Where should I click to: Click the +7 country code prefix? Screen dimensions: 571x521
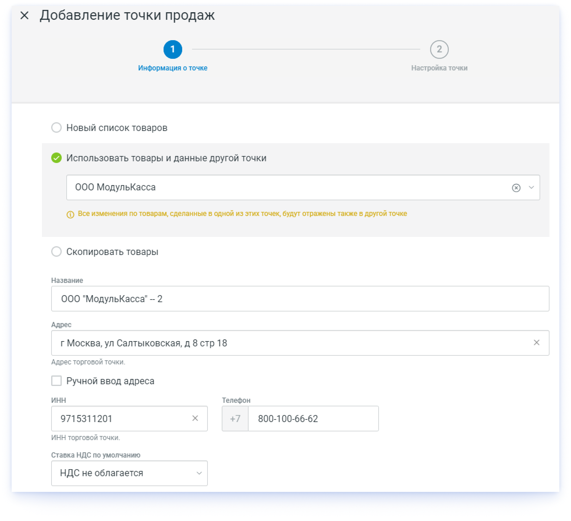click(235, 419)
